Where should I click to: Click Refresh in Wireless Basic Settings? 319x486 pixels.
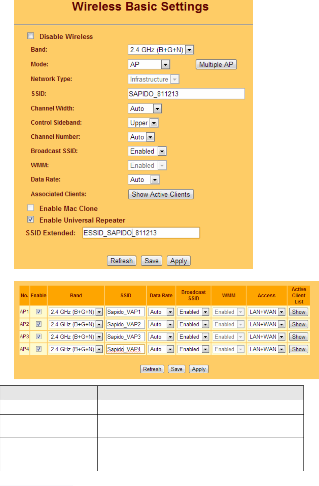(x=122, y=261)
